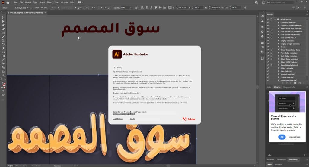Toggle dialog box for Scale Dialog (selection)
309x167 pixels.
271,56
